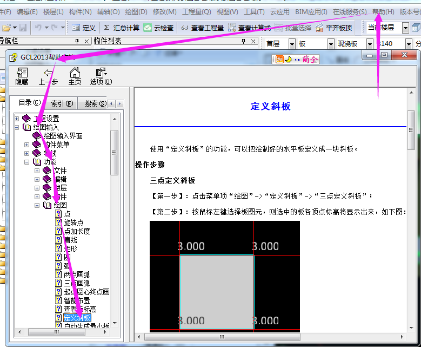This screenshot has width=421, height=347.
Task: Go back with 上一步 help button
Action: [x=48, y=76]
